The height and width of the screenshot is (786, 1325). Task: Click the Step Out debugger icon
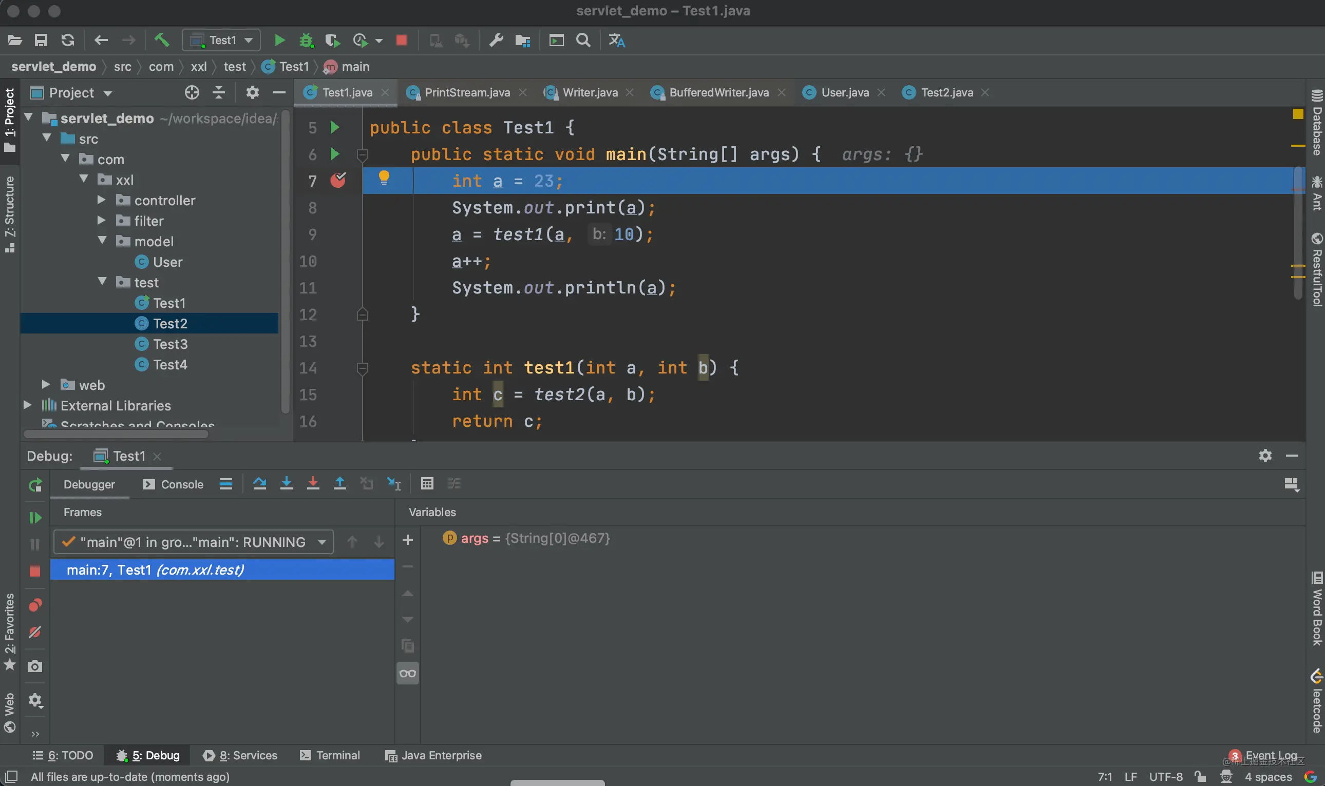coord(340,484)
